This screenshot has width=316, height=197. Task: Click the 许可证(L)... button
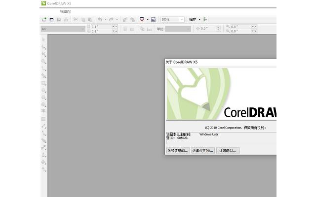[228, 151]
